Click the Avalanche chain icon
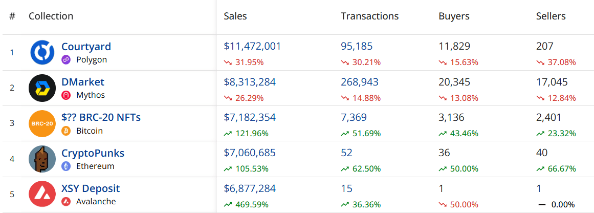 [x=66, y=201]
